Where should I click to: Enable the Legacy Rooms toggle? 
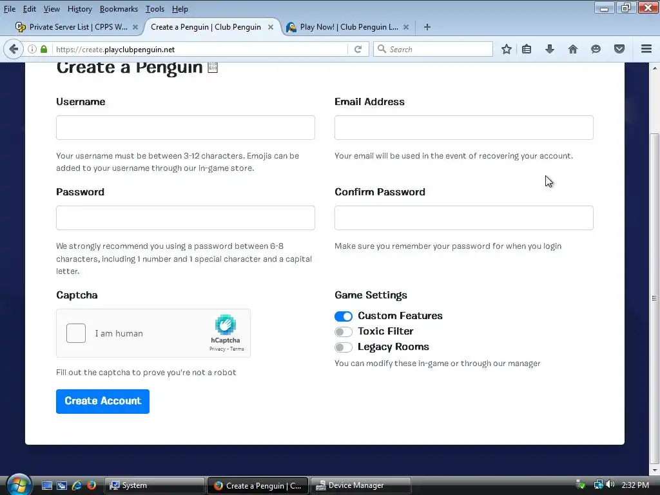(344, 347)
